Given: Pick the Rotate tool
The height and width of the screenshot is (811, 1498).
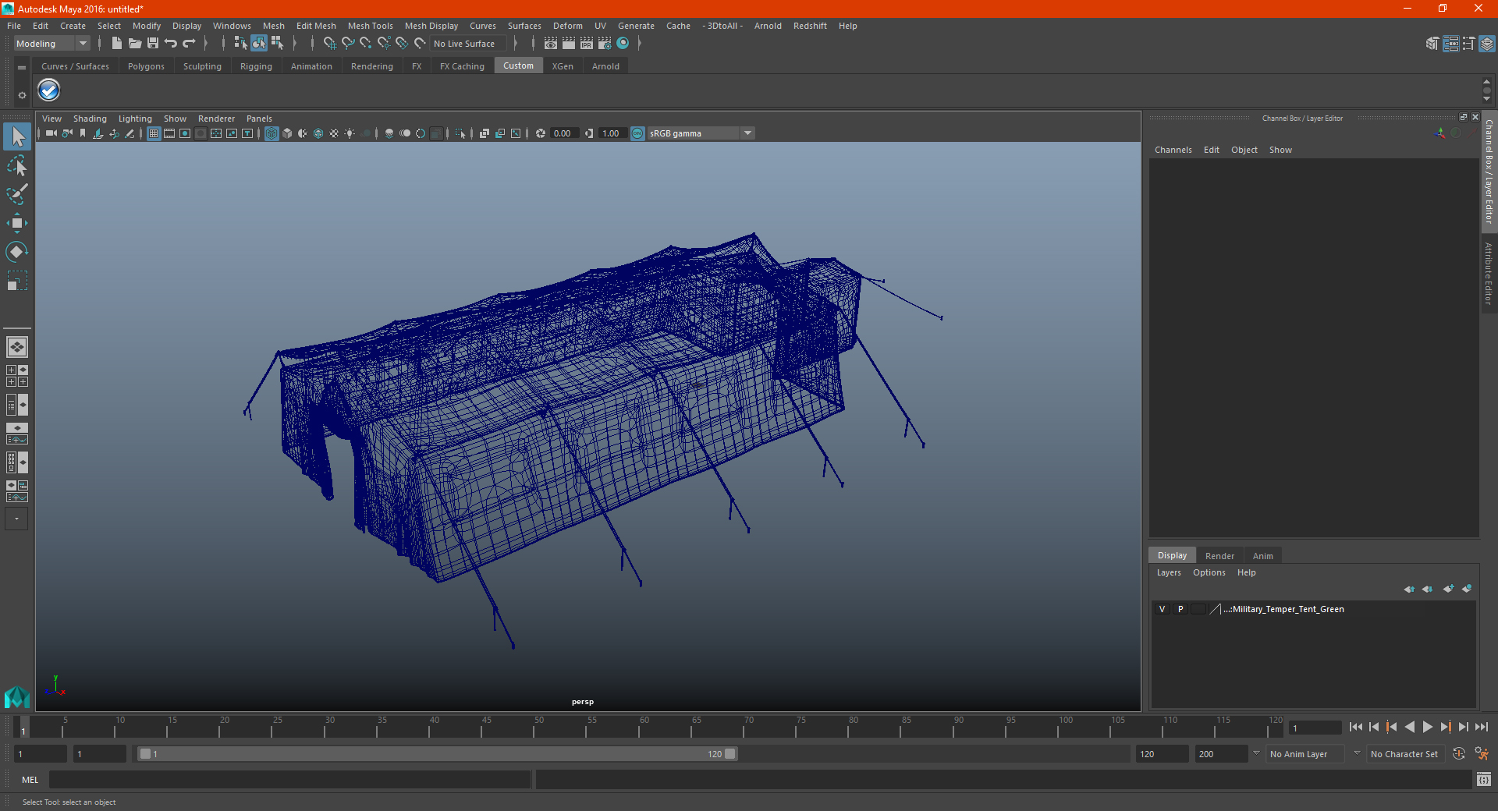Looking at the screenshot, I should pyautogui.click(x=17, y=251).
